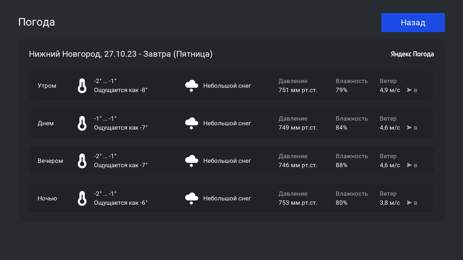The width and height of the screenshot is (463, 260).
Task: Click the thermometer icon in Утром row
Action: pyautogui.click(x=82, y=86)
